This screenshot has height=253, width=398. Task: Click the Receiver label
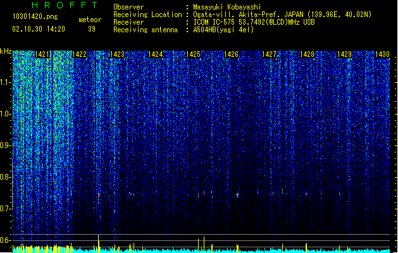[x=128, y=22]
